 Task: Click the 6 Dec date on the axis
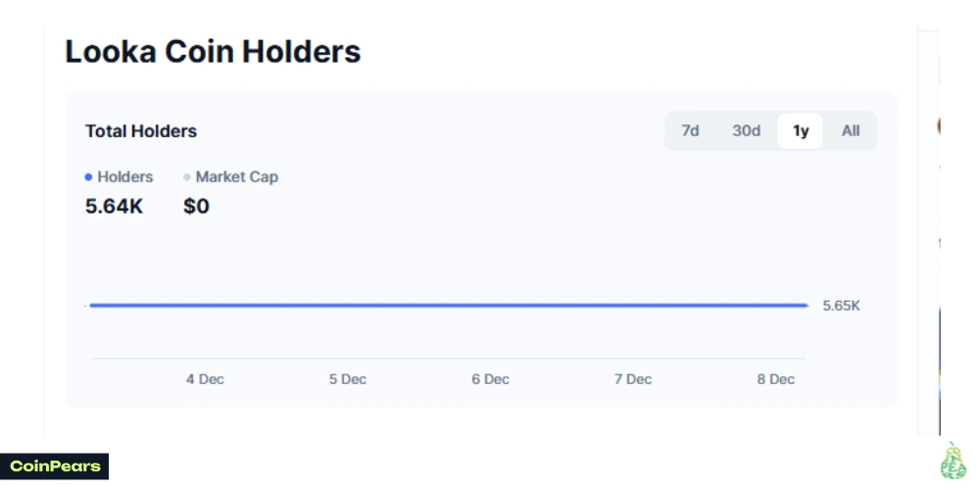point(490,379)
